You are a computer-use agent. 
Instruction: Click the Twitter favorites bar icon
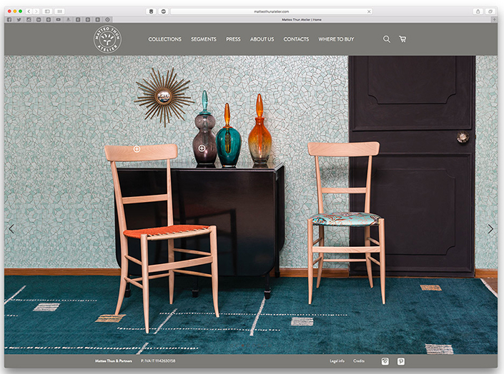pyautogui.click(x=19, y=19)
